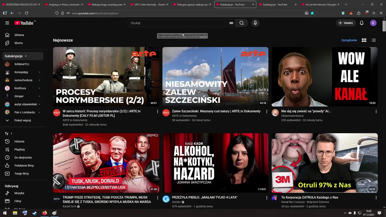
Task: Open Konfitura subscription channel
Action: pyautogui.click(x=23, y=88)
